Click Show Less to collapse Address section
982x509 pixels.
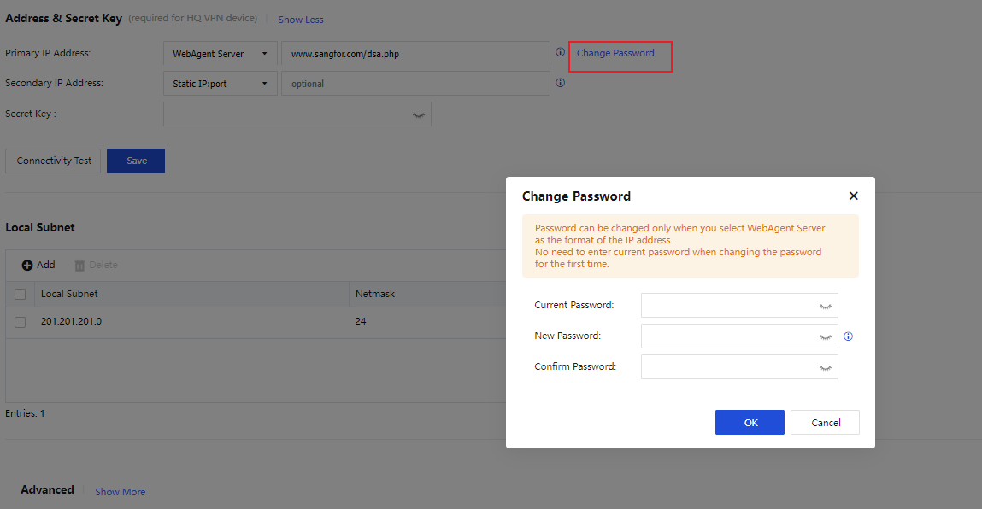[301, 20]
